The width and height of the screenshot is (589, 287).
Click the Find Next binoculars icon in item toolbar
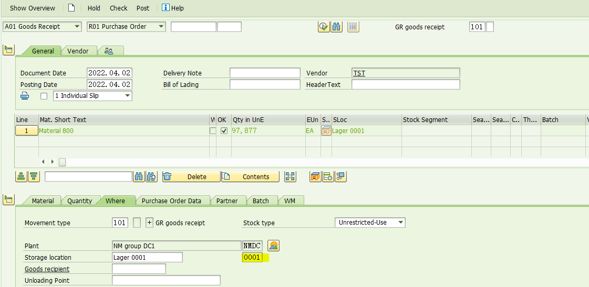pyautogui.click(x=152, y=176)
